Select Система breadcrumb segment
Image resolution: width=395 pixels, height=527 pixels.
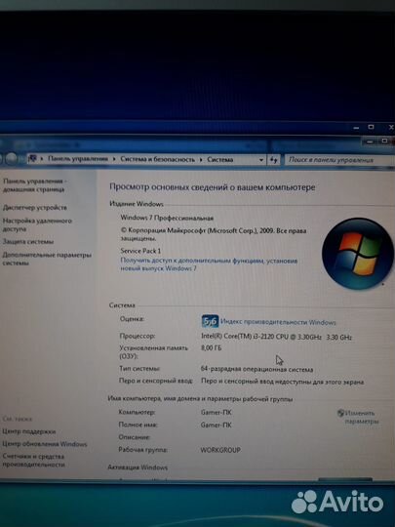(220, 160)
